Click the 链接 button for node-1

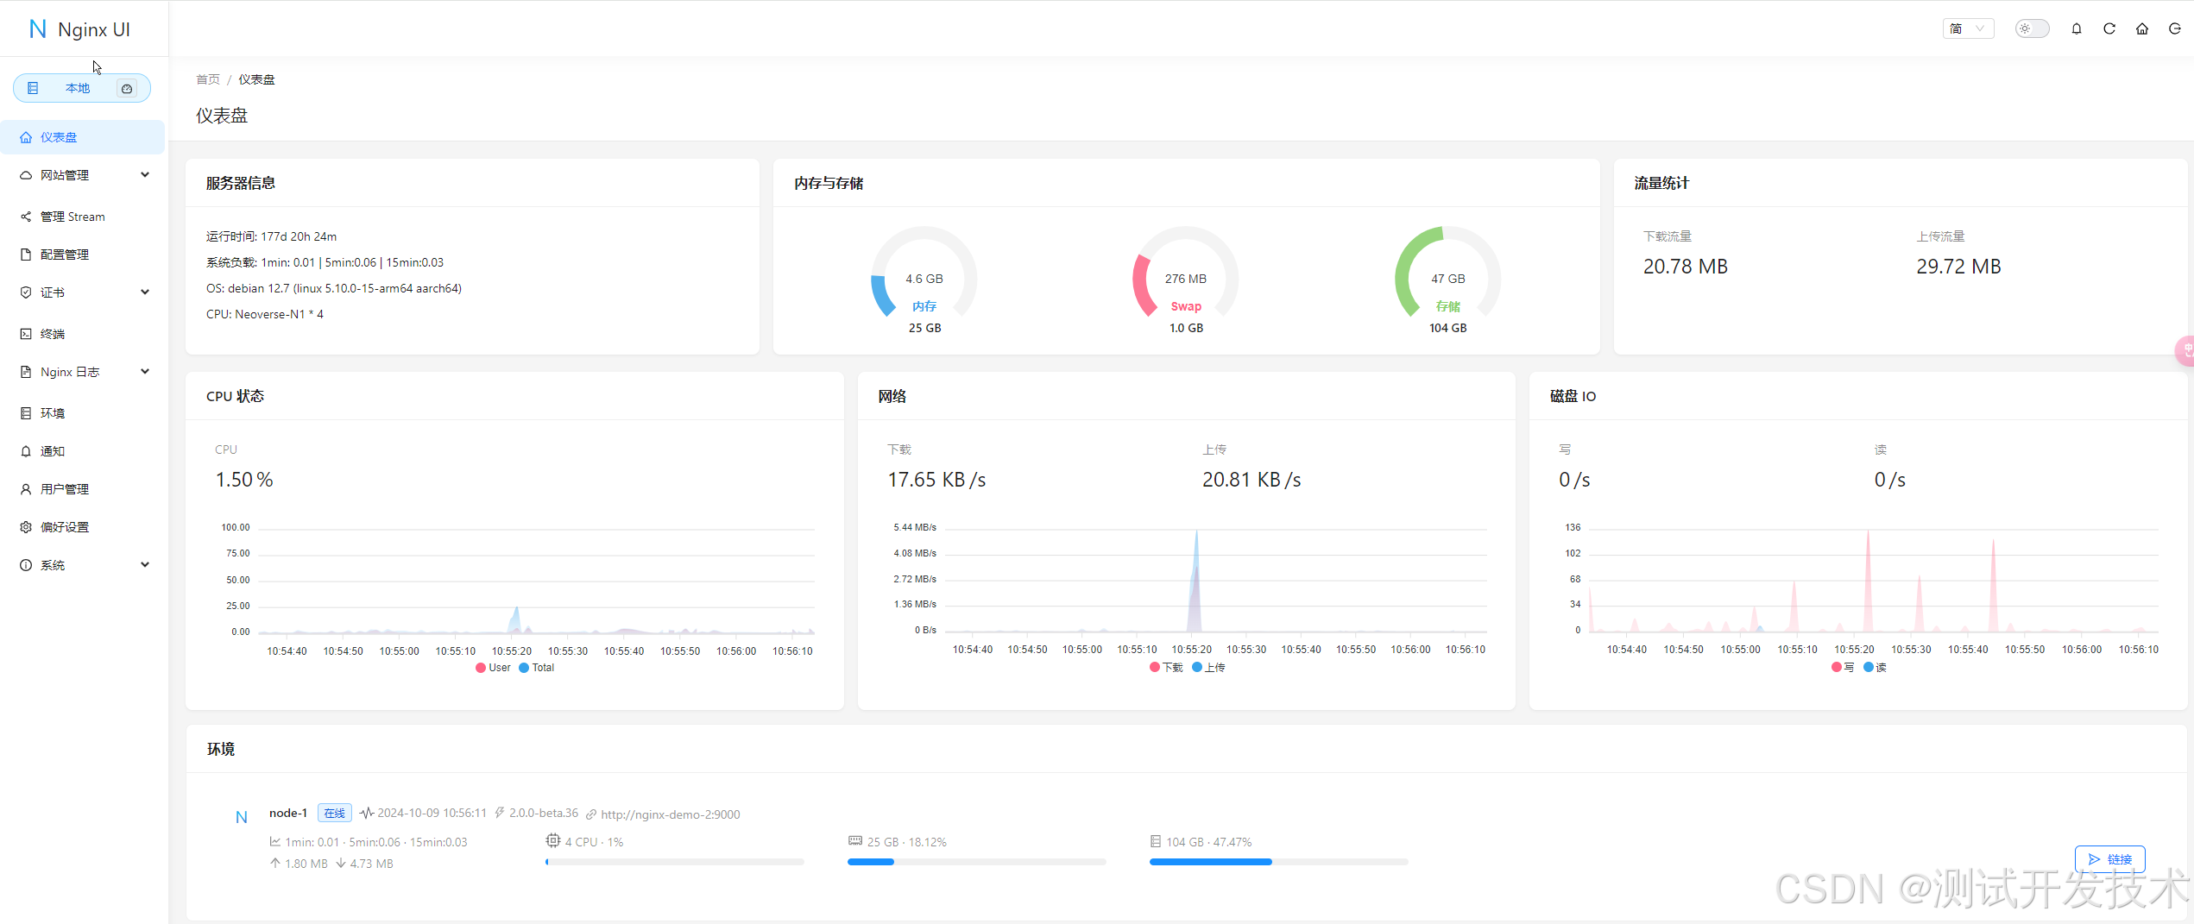[x=2109, y=859]
